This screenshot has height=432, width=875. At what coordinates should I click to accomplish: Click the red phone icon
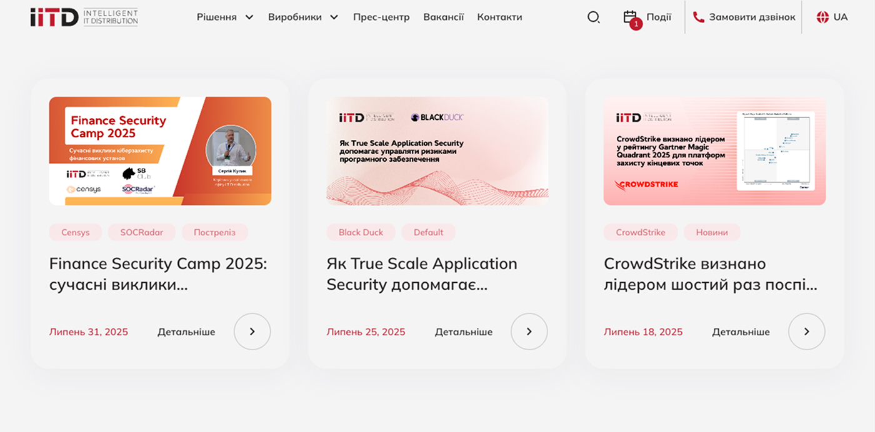pyautogui.click(x=698, y=17)
